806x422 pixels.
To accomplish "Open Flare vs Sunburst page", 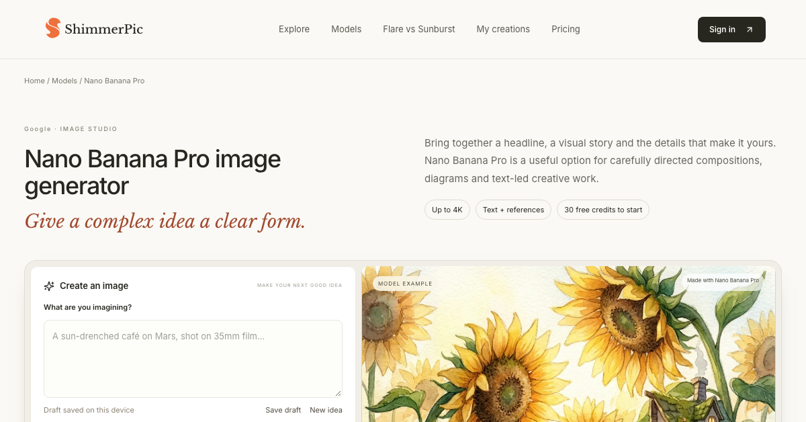I will (419, 29).
